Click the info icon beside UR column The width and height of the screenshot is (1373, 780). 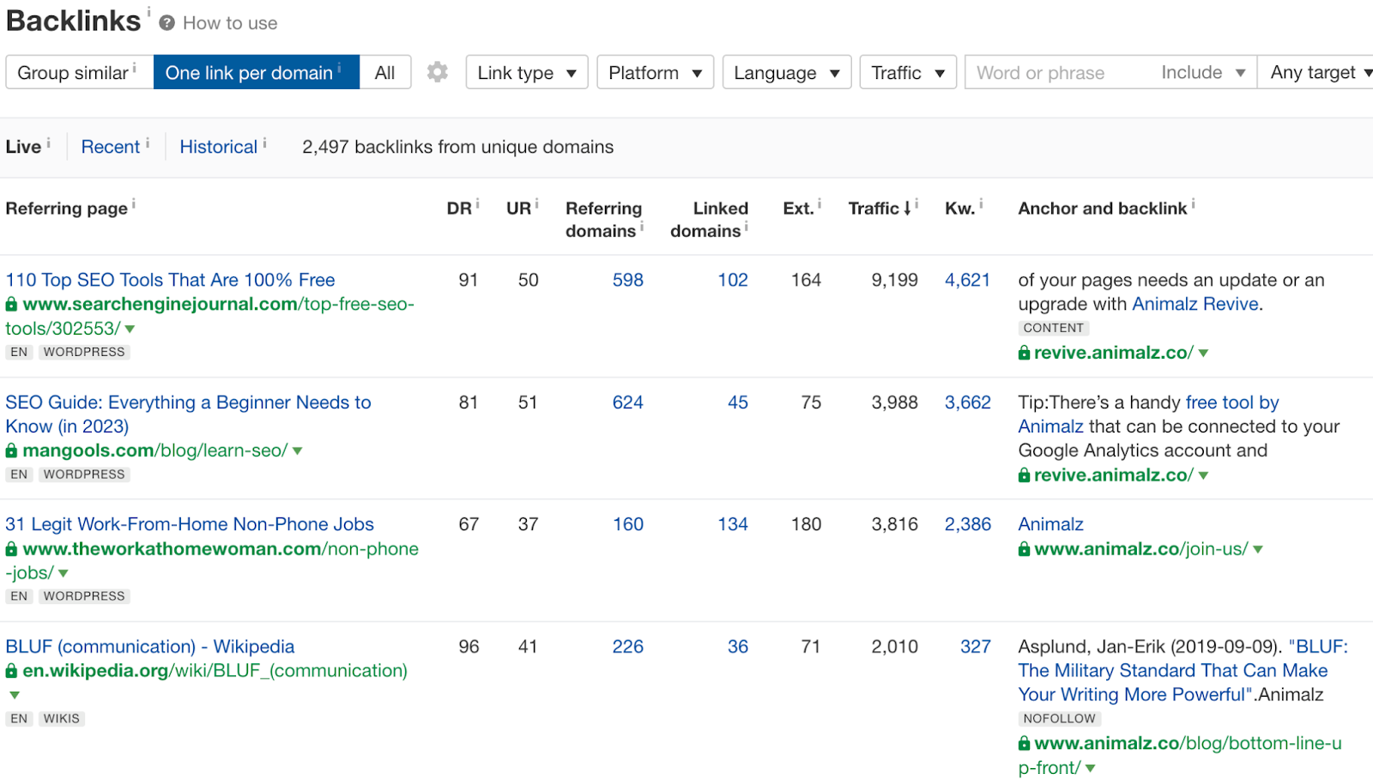pyautogui.click(x=537, y=204)
